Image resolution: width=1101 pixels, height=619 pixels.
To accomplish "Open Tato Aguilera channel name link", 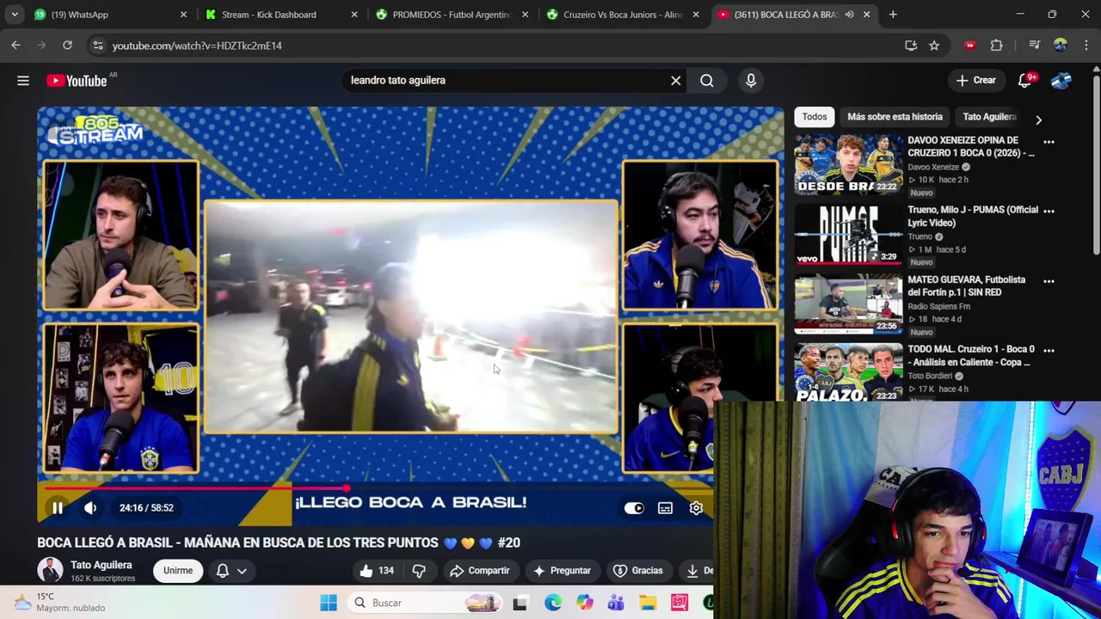I will pos(101,565).
